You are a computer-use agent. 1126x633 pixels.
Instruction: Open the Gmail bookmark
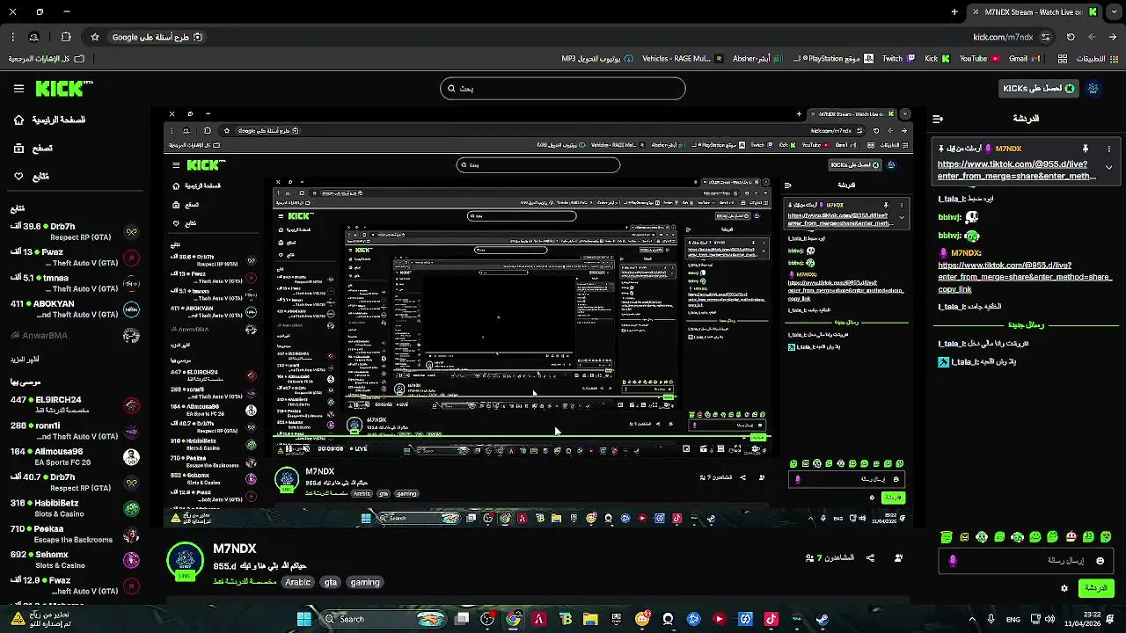pos(1025,59)
